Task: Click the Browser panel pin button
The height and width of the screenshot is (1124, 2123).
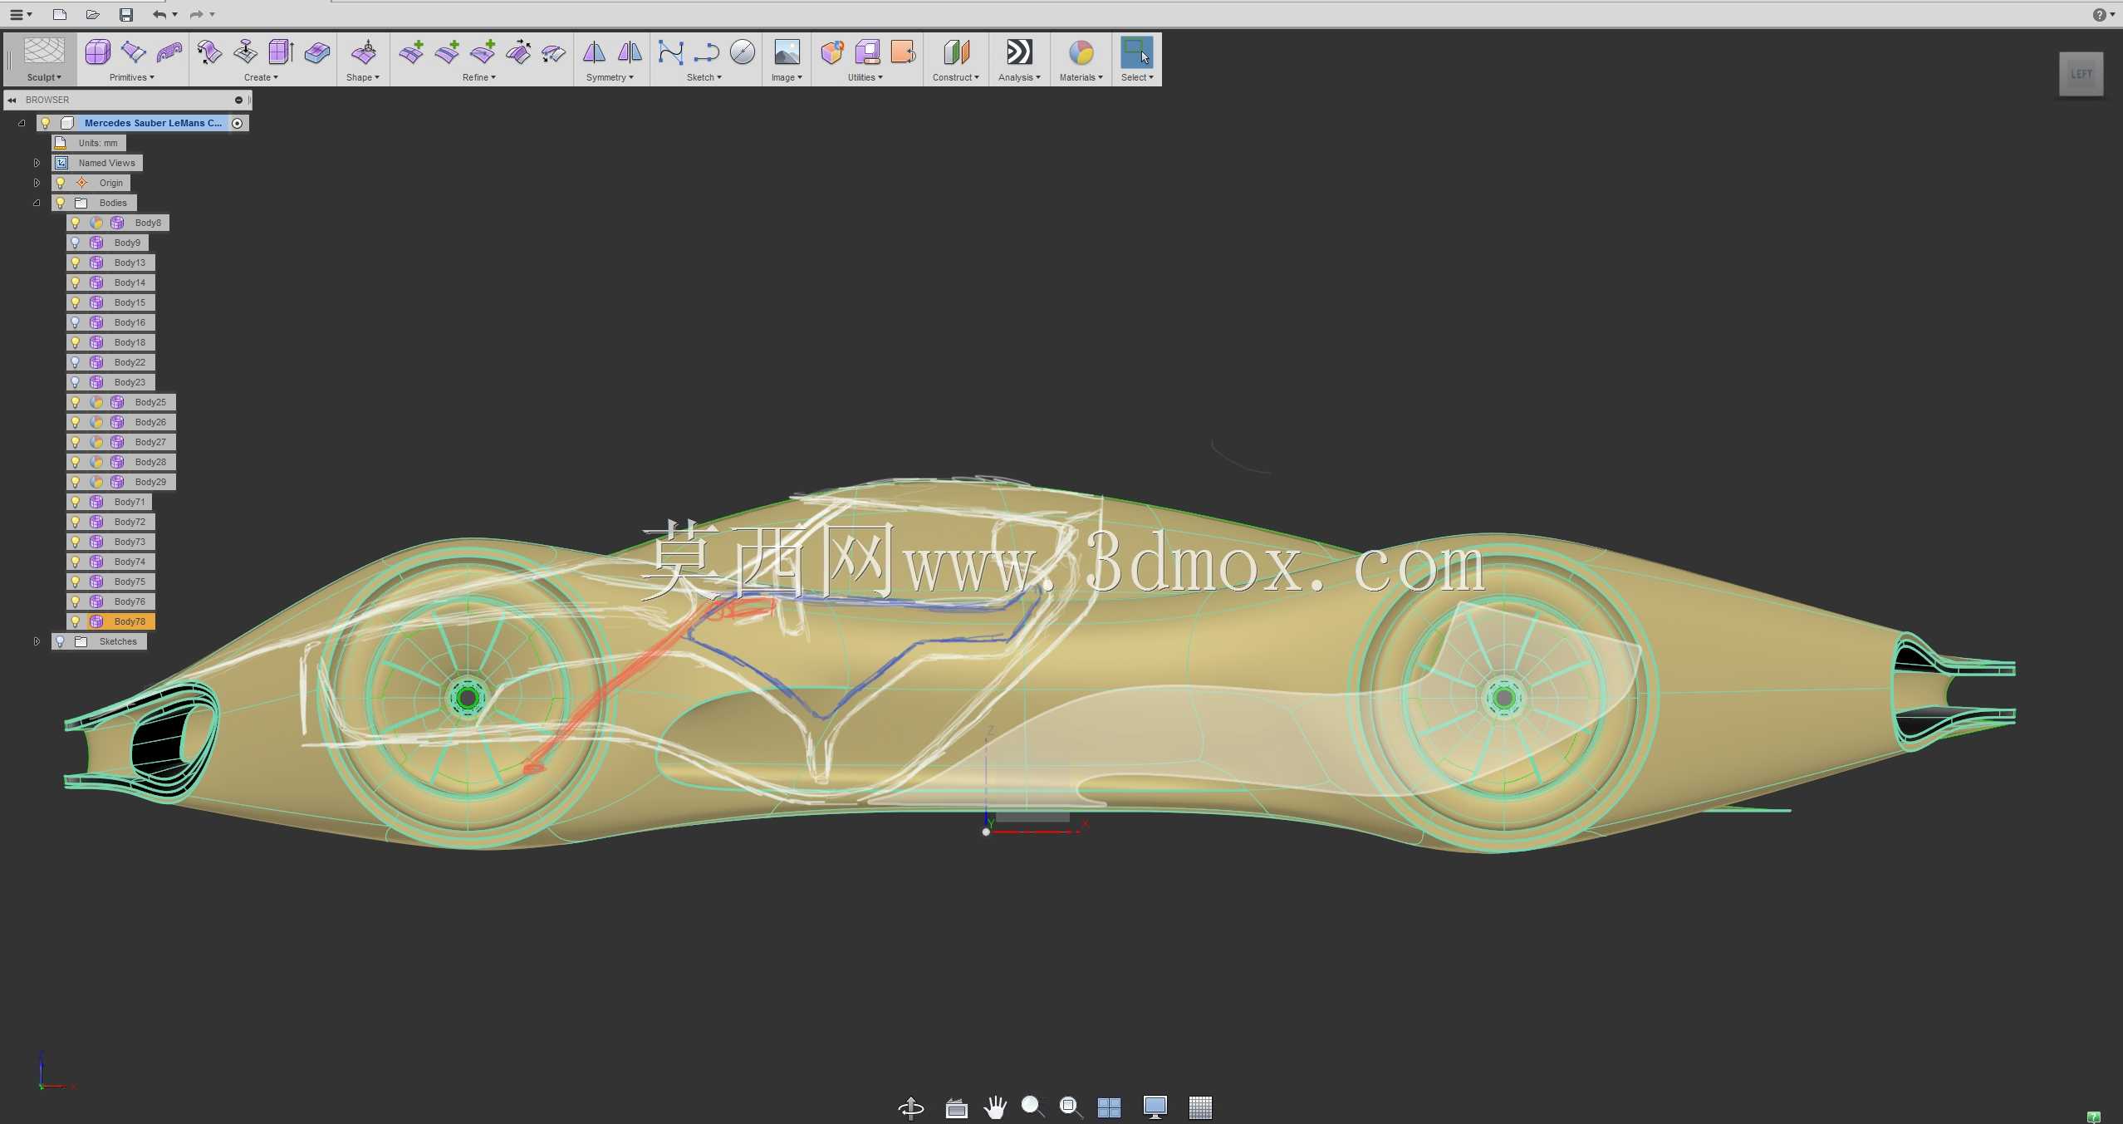Action: [238, 100]
